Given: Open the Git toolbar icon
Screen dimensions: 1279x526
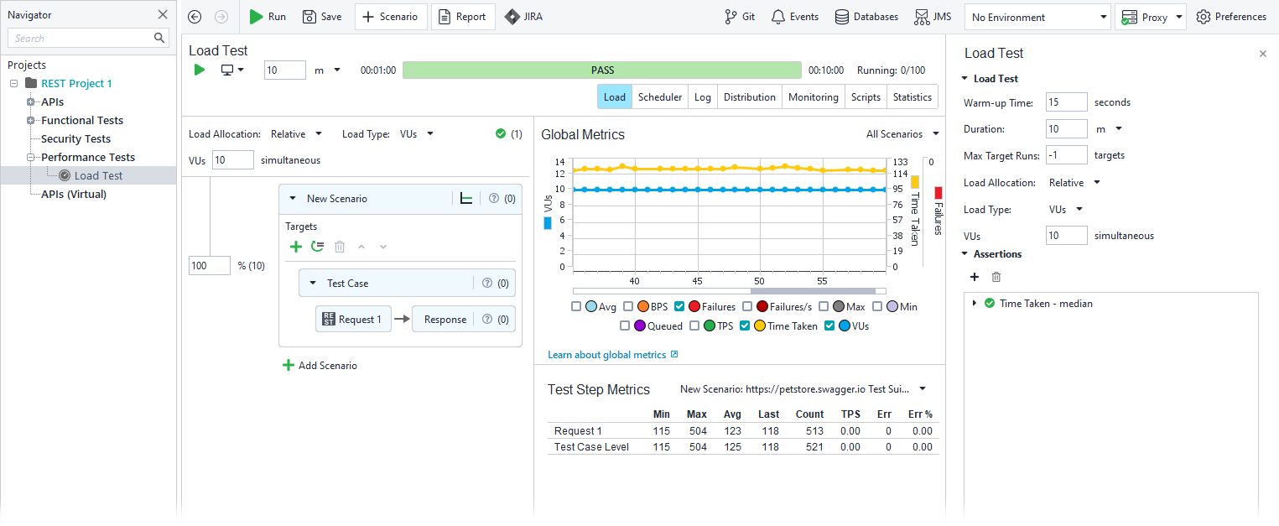Looking at the screenshot, I should [x=739, y=16].
